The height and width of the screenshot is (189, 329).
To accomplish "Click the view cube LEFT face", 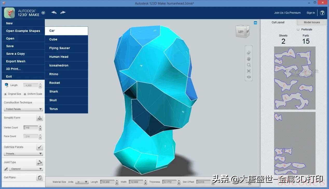I will (x=241, y=32).
